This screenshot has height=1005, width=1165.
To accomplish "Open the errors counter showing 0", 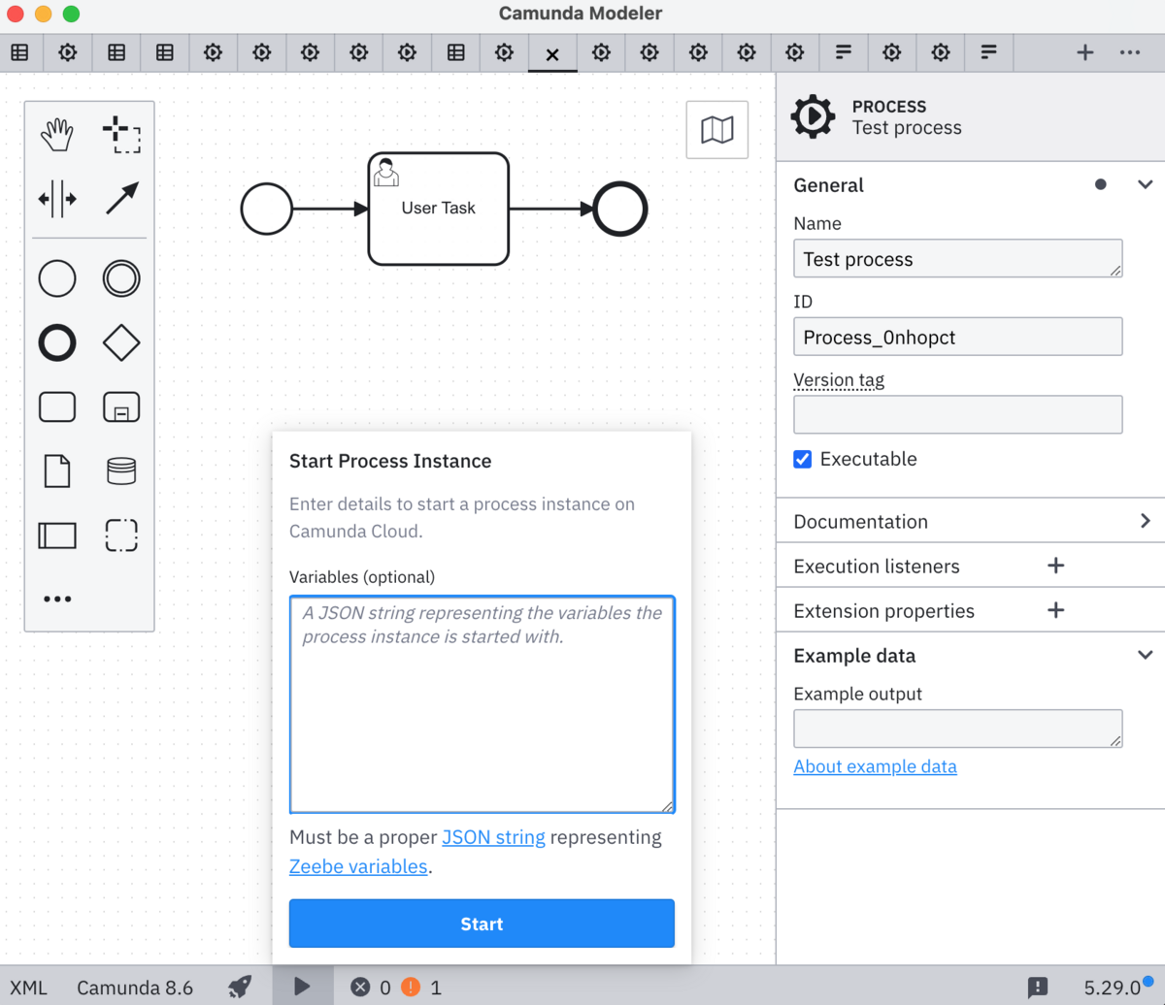I will 370,988.
